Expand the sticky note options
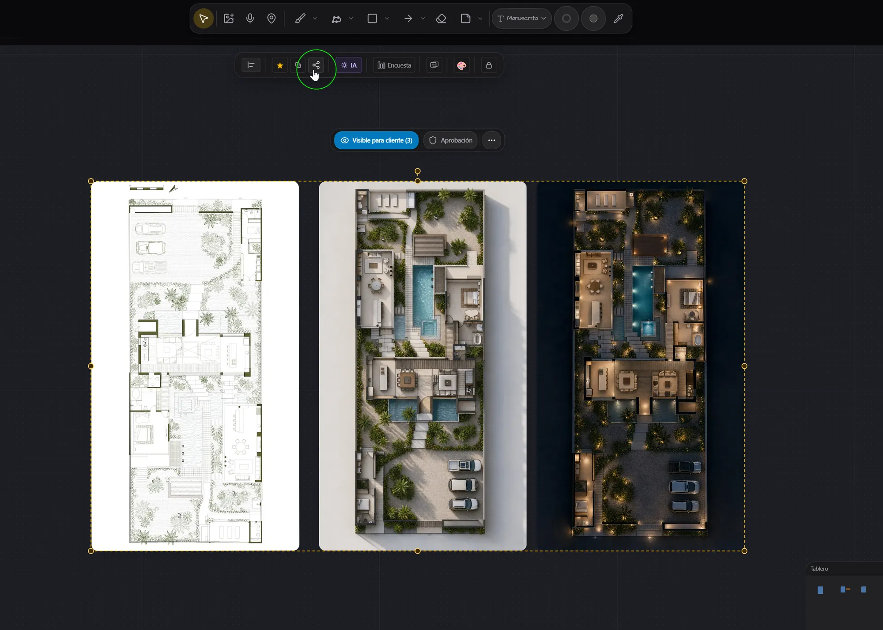The width and height of the screenshot is (883, 630). pos(480,19)
